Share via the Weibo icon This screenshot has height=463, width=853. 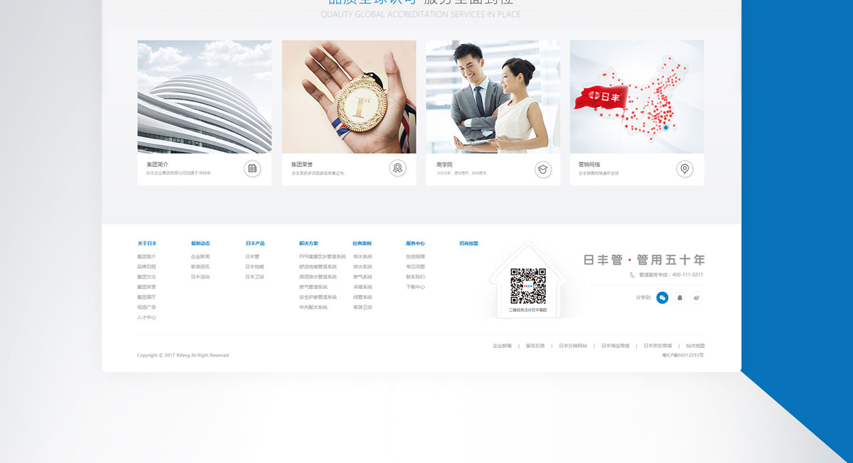(x=697, y=298)
